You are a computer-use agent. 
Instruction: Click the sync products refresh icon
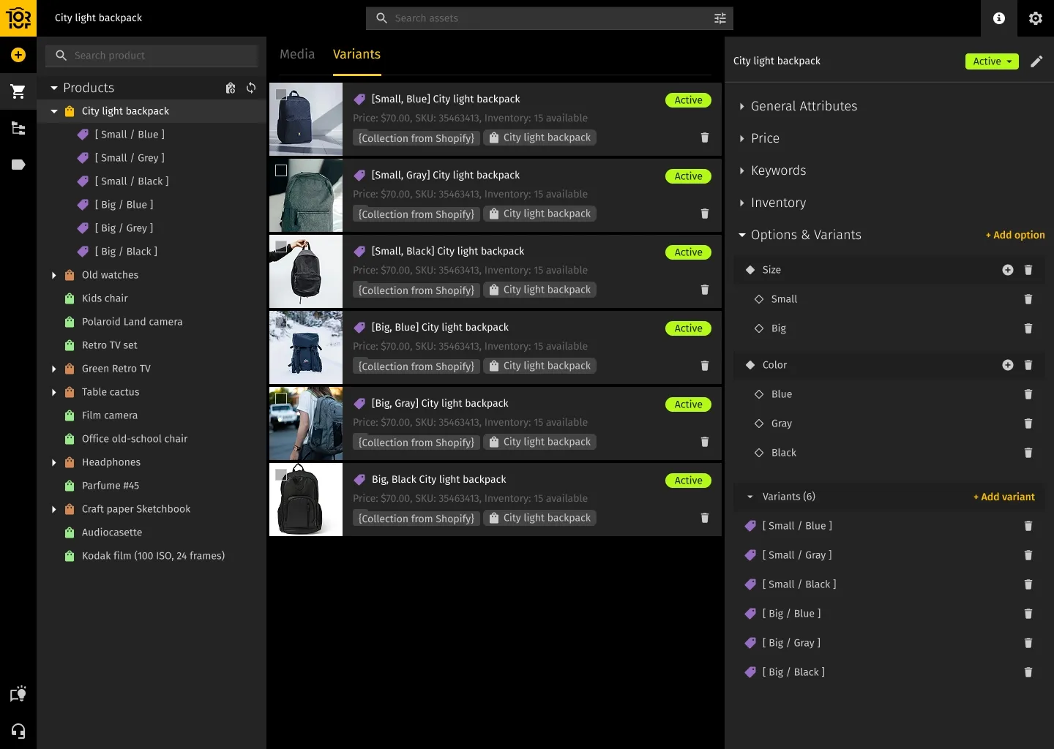(251, 88)
